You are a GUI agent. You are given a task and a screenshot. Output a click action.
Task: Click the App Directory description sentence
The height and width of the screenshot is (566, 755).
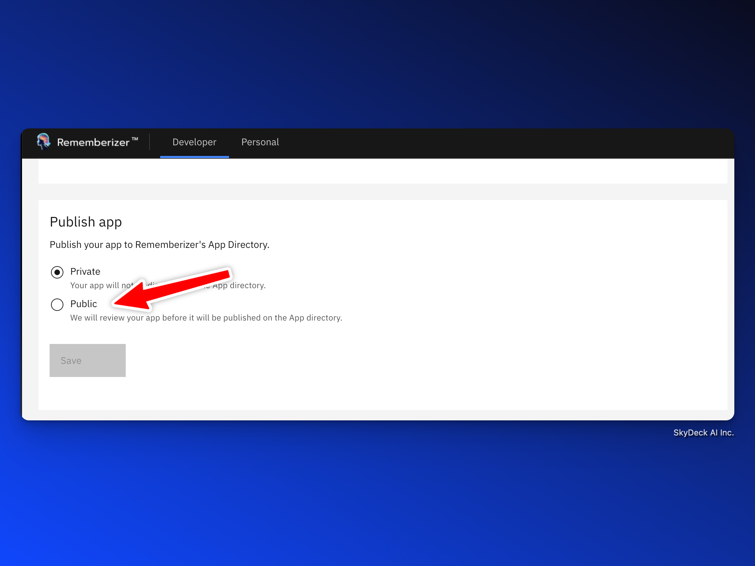(159, 245)
